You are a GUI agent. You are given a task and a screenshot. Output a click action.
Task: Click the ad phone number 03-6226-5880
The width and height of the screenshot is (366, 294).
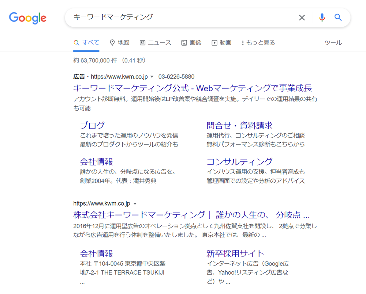click(x=176, y=77)
